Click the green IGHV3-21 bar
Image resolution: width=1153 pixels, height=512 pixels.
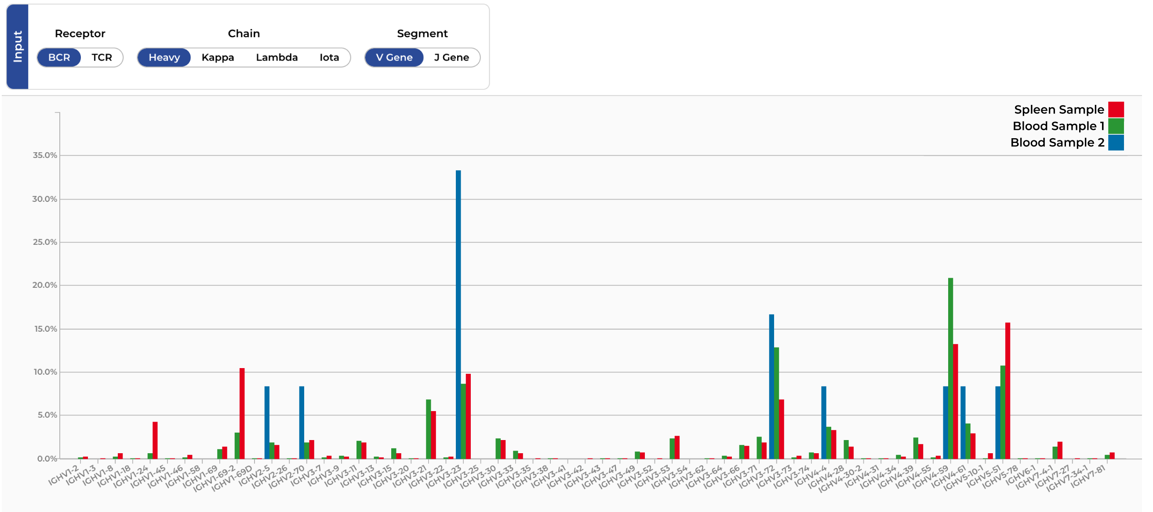click(428, 429)
